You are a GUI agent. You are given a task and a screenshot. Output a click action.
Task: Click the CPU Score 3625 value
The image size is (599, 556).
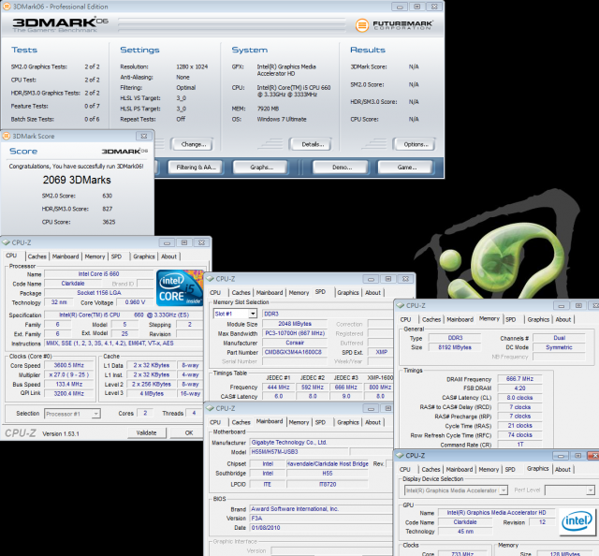click(109, 222)
